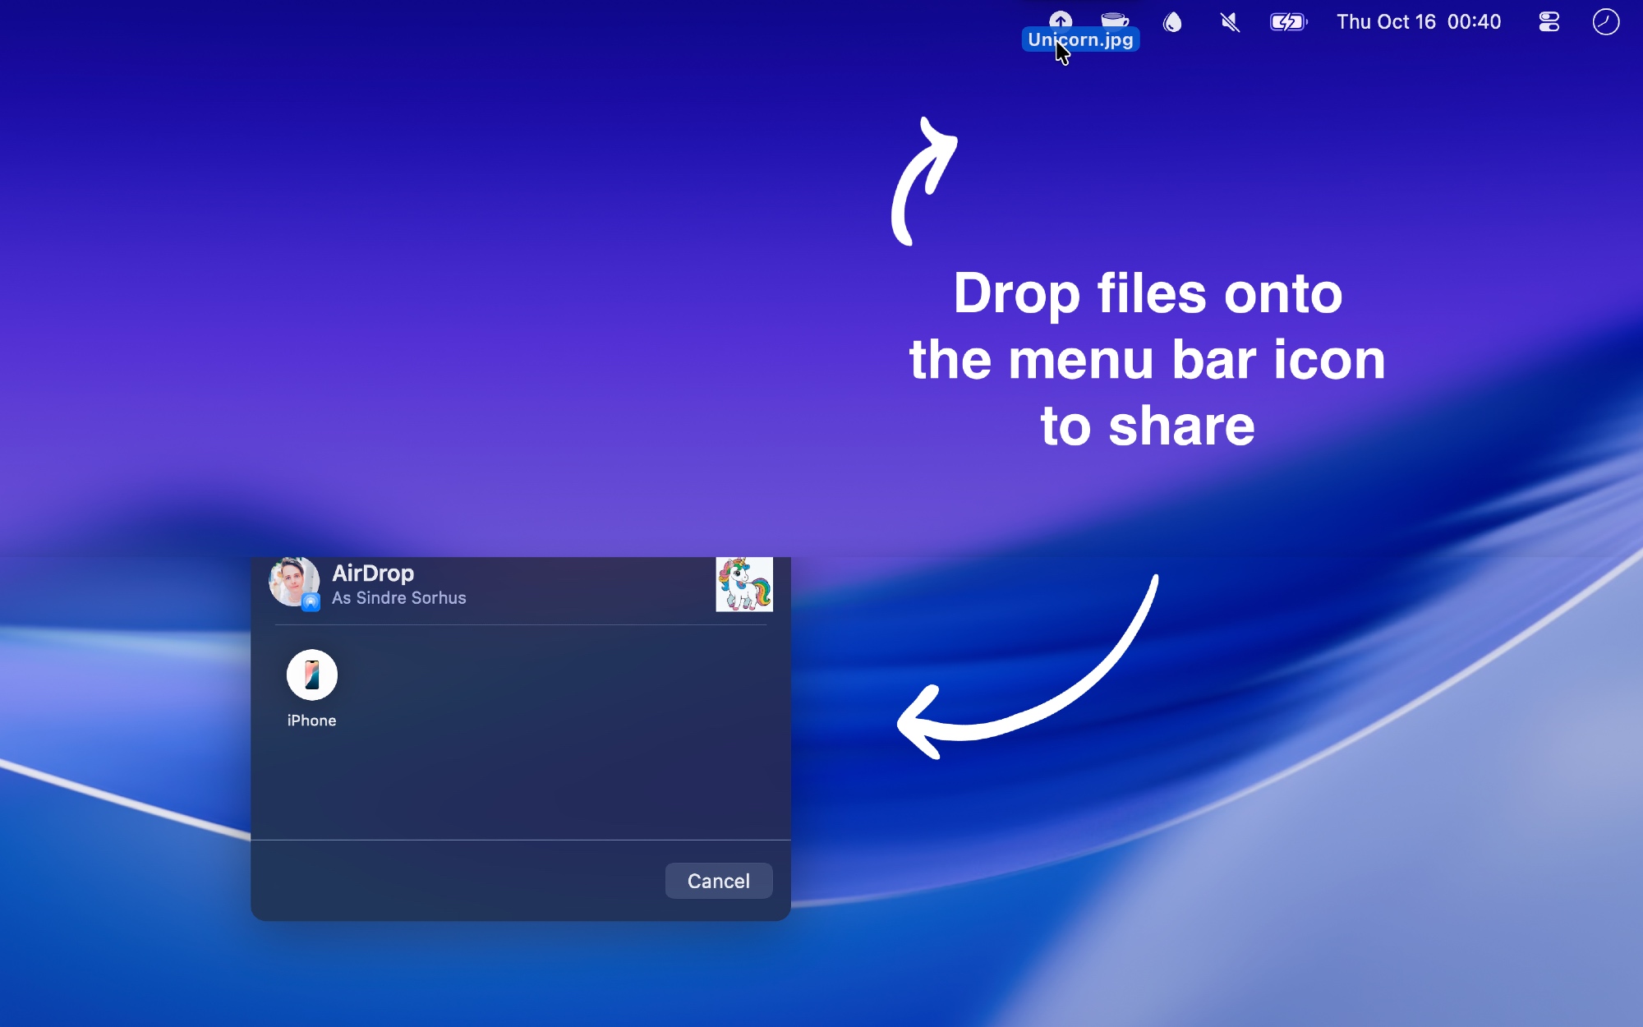Click the 'As Sindre Sorhus' subtitle

398,598
